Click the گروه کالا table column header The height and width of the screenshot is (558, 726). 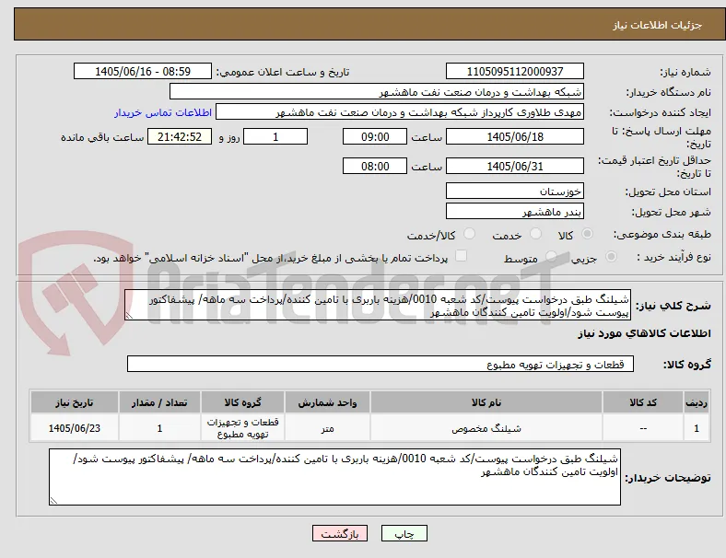[x=242, y=402]
